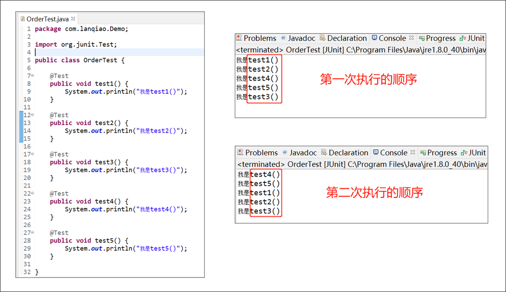
Task: Click the package com.lanqiao.Demo line
Action: click(81, 29)
